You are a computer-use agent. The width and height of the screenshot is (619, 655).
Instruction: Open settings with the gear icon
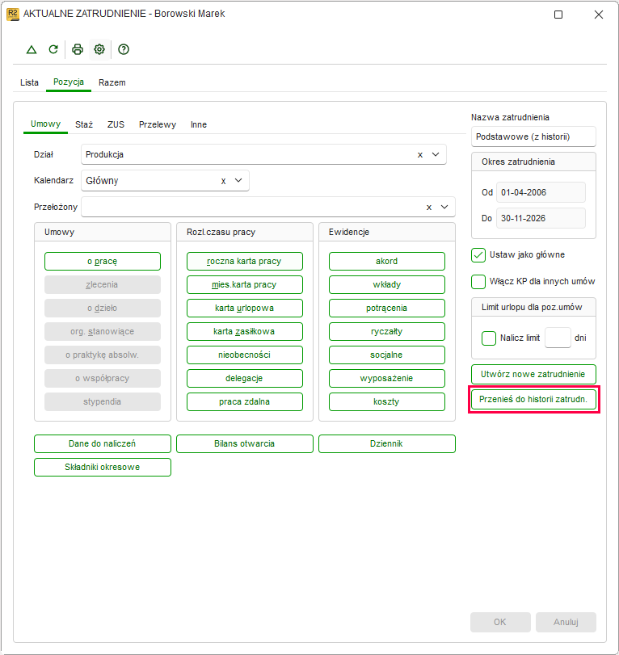pyautogui.click(x=99, y=50)
